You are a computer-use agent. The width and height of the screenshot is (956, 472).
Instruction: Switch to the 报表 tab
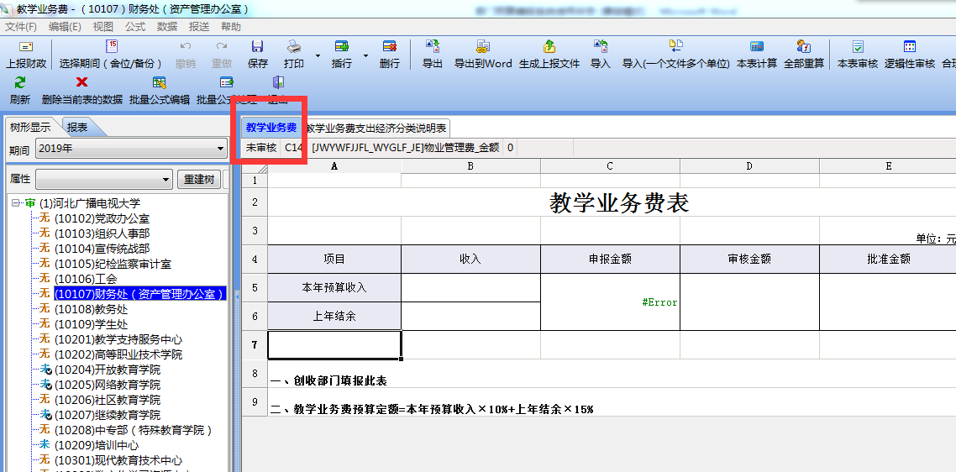click(77, 128)
